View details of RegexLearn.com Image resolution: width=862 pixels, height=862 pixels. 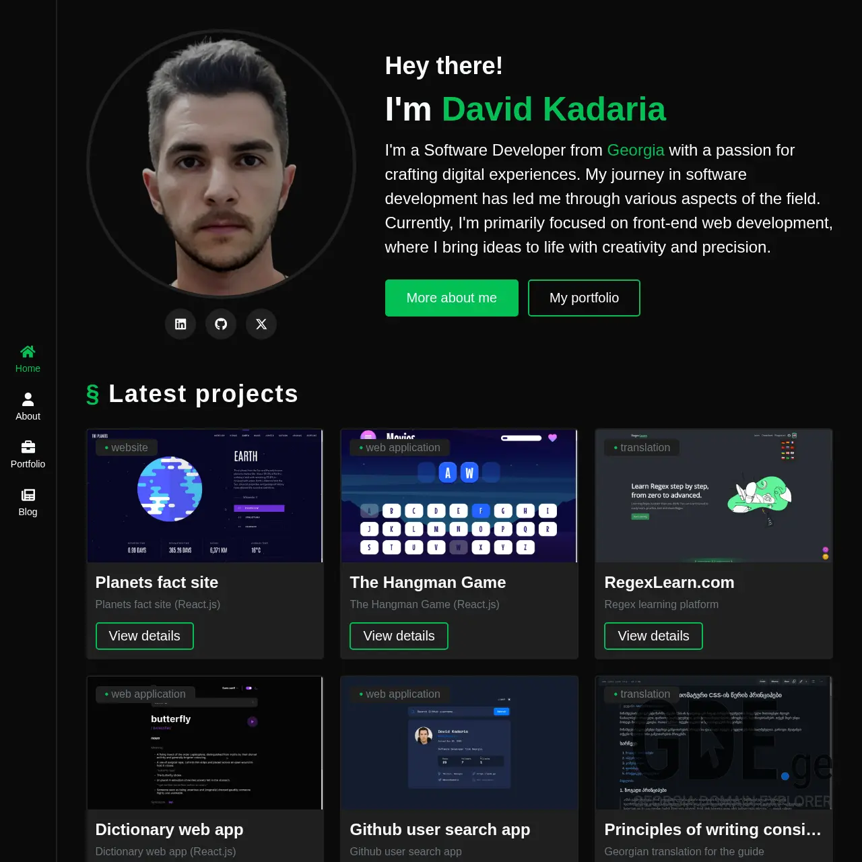click(x=654, y=636)
